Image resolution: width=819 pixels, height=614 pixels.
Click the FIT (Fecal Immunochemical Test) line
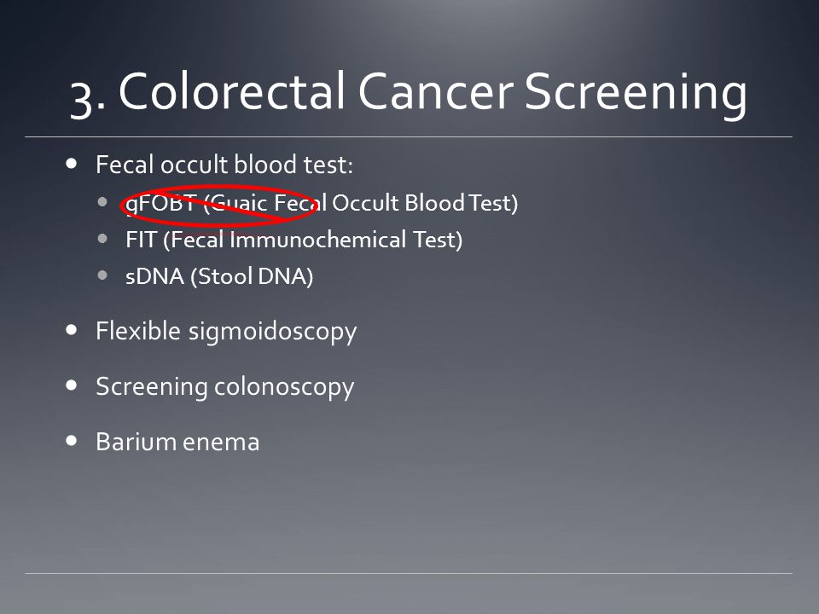click(x=294, y=240)
